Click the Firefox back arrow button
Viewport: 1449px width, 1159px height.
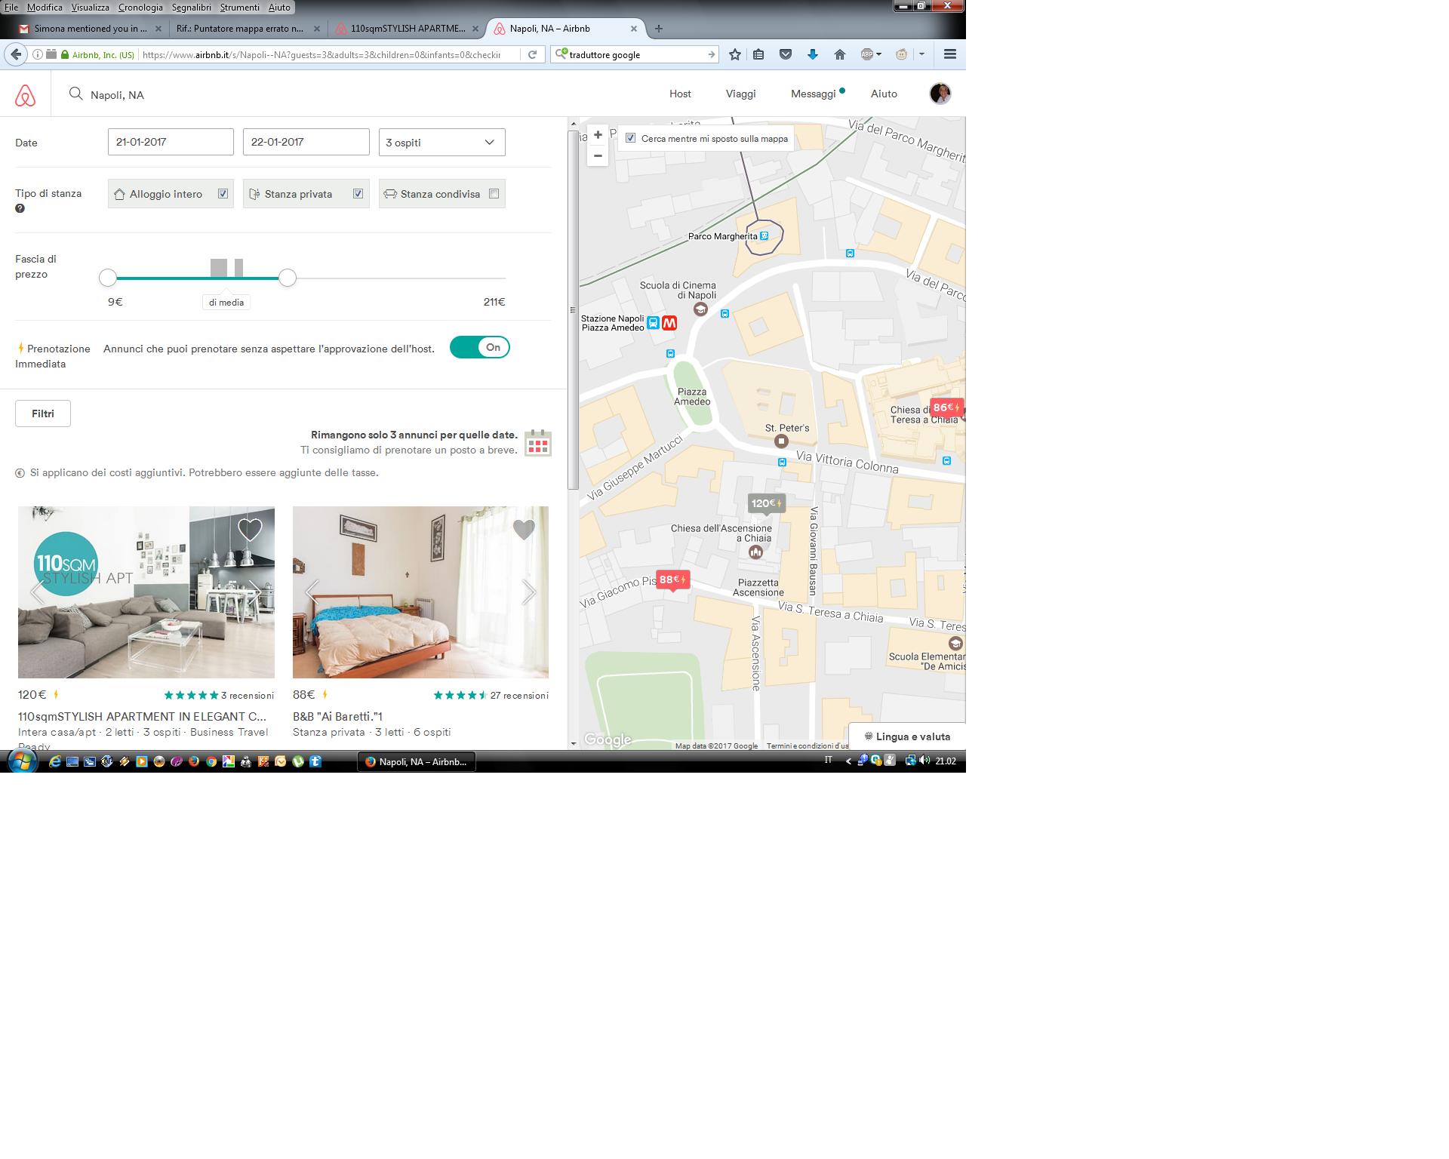(16, 54)
